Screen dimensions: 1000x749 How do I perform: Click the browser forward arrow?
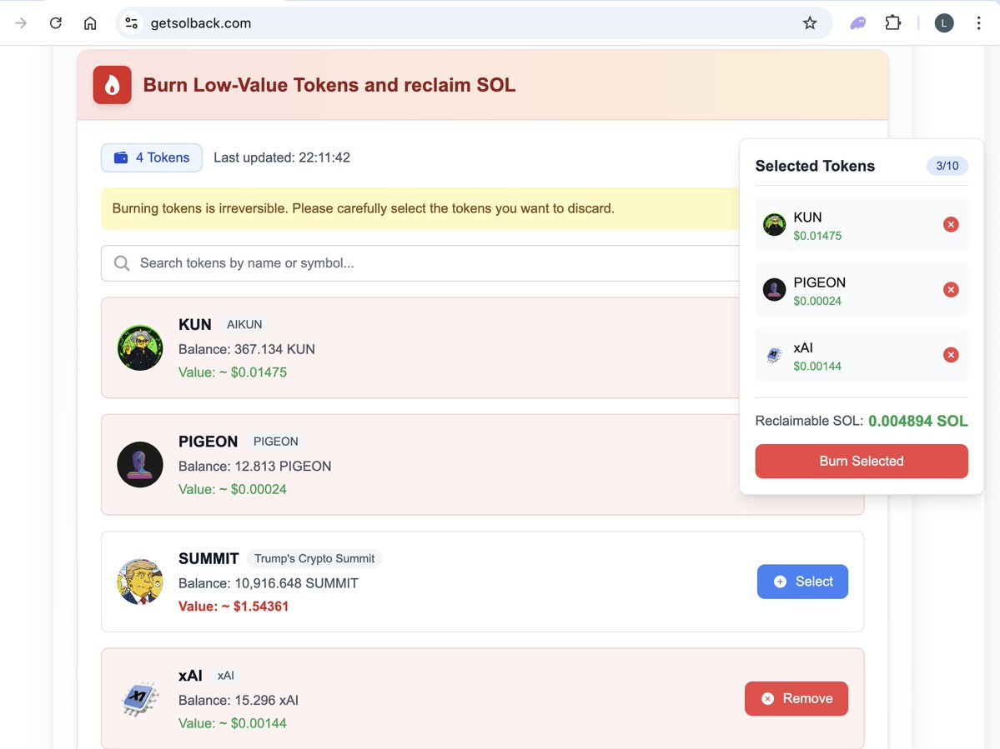click(21, 23)
